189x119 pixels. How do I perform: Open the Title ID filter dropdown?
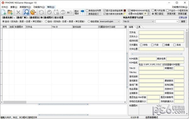(138, 21)
